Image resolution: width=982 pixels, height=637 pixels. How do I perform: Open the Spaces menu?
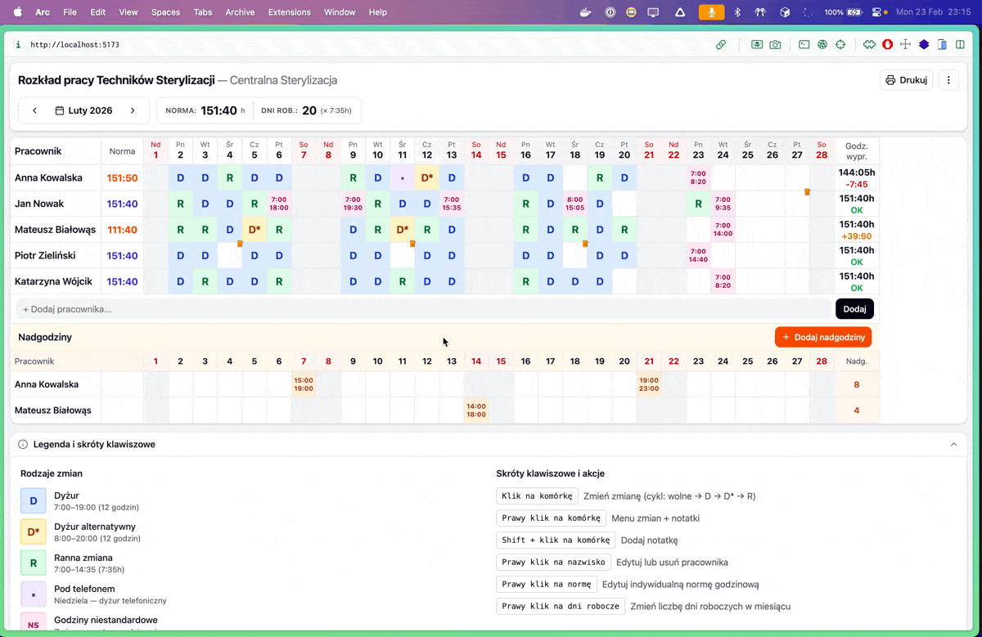(165, 12)
